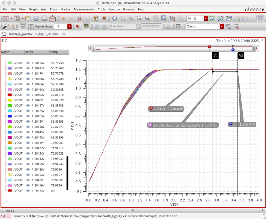Click the yellow swatch for temp 62.82828
This screenshot has width=266, height=219.
pos(10,100)
